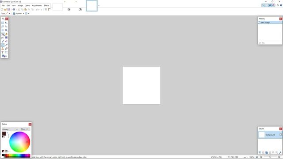Select the Magic Wand tool
283x159 pixels.
point(3,34)
